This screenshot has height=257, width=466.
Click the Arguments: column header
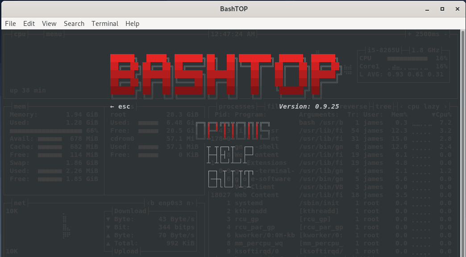(319, 114)
